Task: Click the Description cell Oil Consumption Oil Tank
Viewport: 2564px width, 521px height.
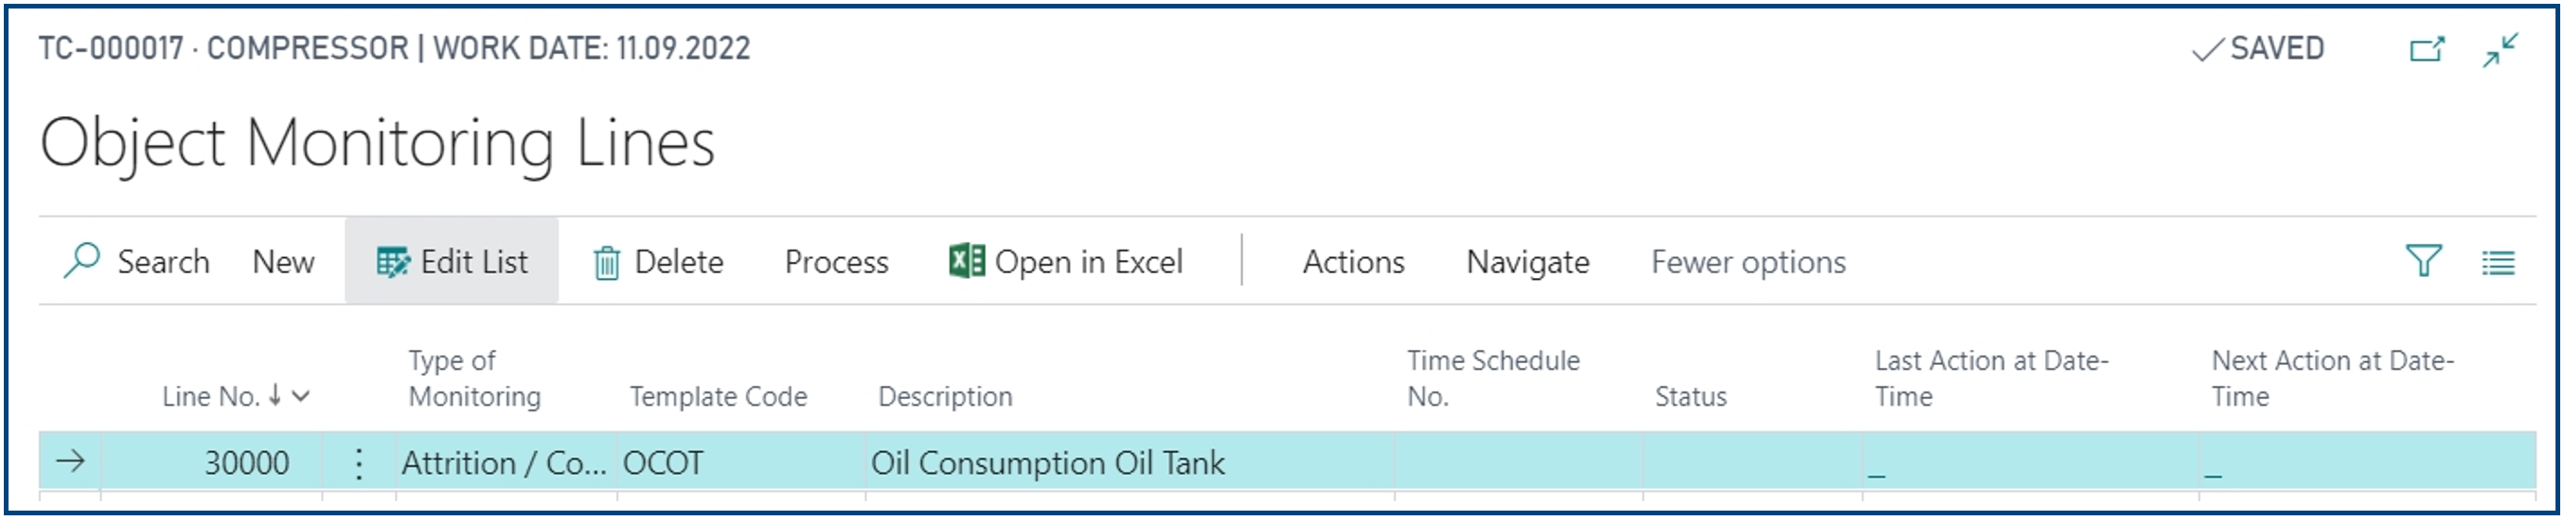Action: 1130,462
